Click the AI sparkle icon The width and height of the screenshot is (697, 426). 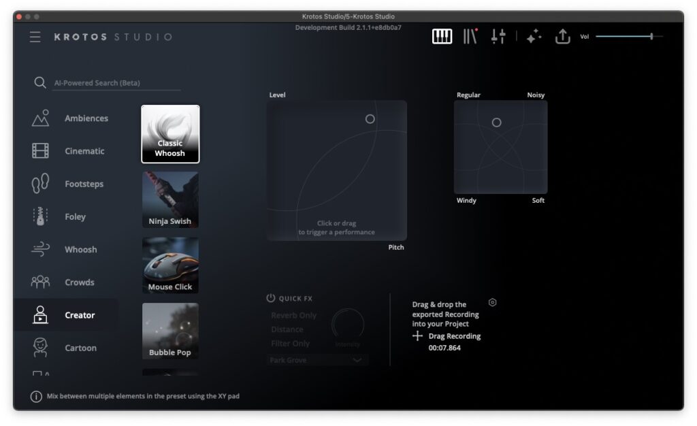point(534,37)
